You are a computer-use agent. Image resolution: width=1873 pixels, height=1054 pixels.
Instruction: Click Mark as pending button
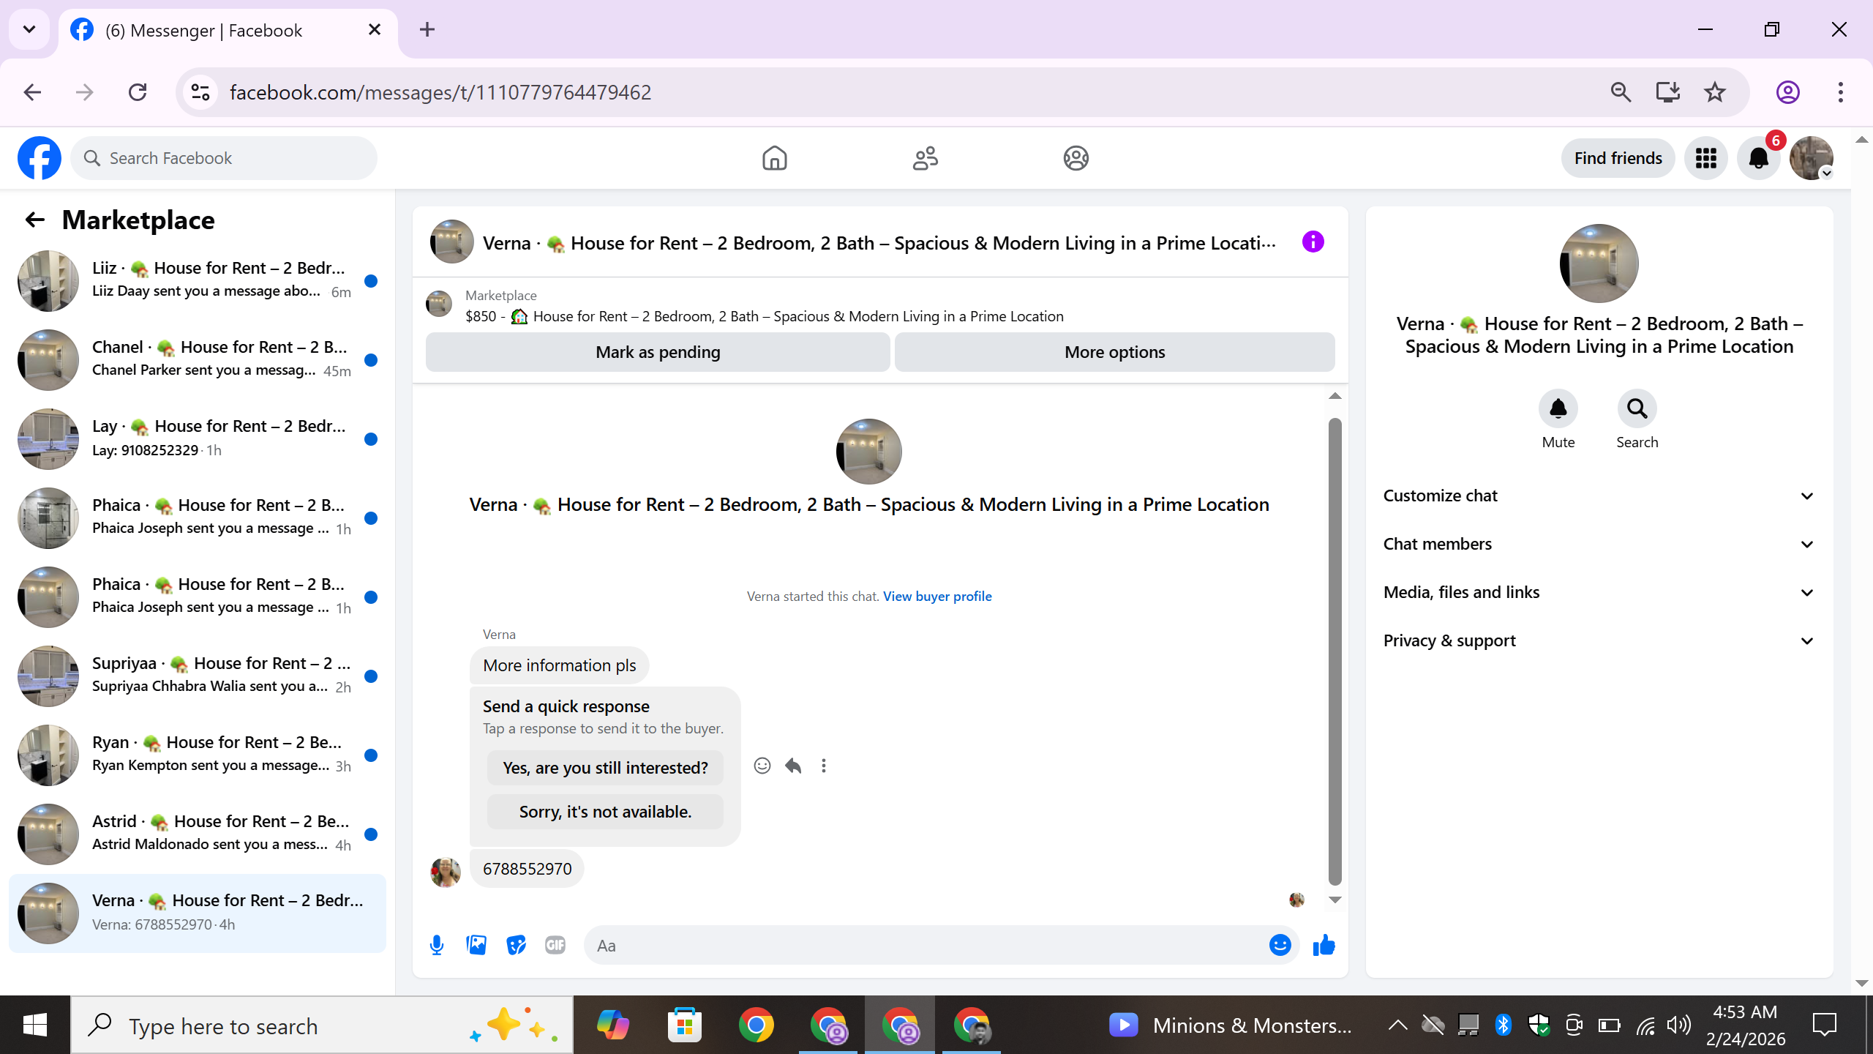[x=658, y=352]
